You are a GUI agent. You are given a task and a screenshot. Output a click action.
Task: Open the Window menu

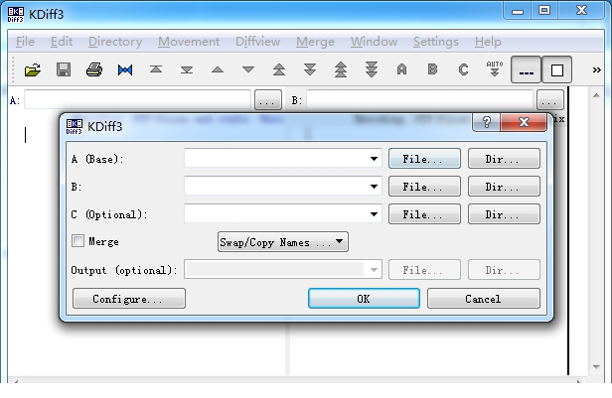(374, 42)
